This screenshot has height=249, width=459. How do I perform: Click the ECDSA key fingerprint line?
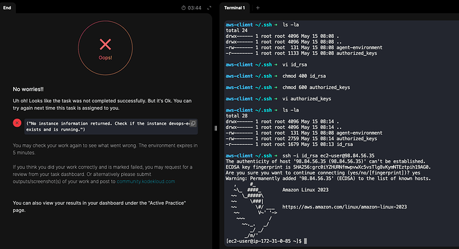pos(329,167)
